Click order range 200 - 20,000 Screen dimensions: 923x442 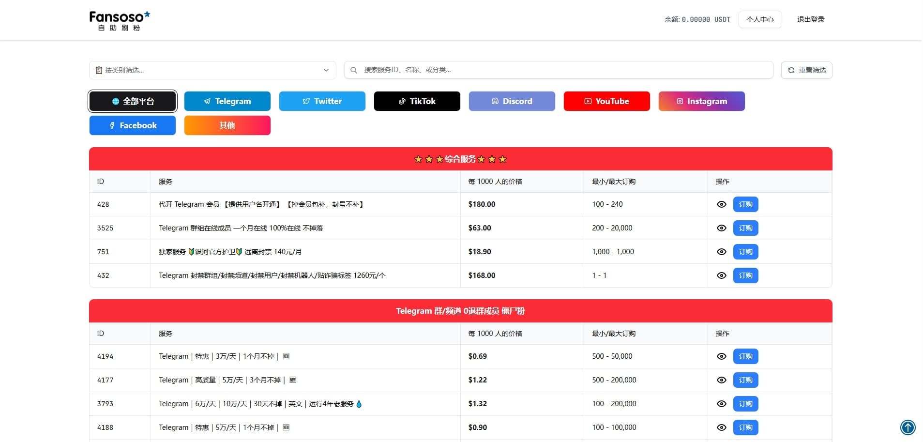(x=612, y=228)
